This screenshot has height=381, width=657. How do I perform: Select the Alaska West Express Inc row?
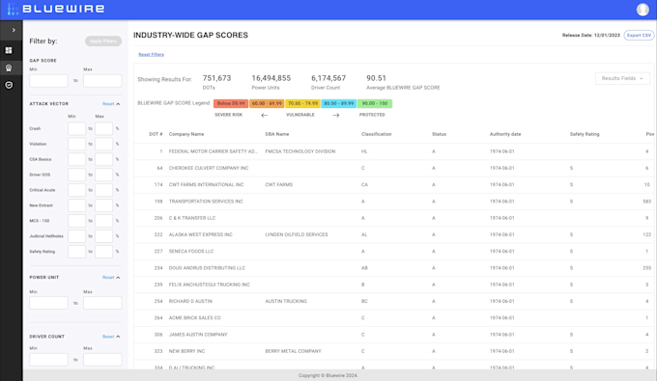395,234
